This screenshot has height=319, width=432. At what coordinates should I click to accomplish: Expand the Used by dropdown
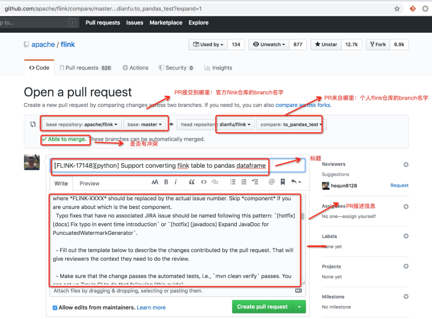(208, 44)
